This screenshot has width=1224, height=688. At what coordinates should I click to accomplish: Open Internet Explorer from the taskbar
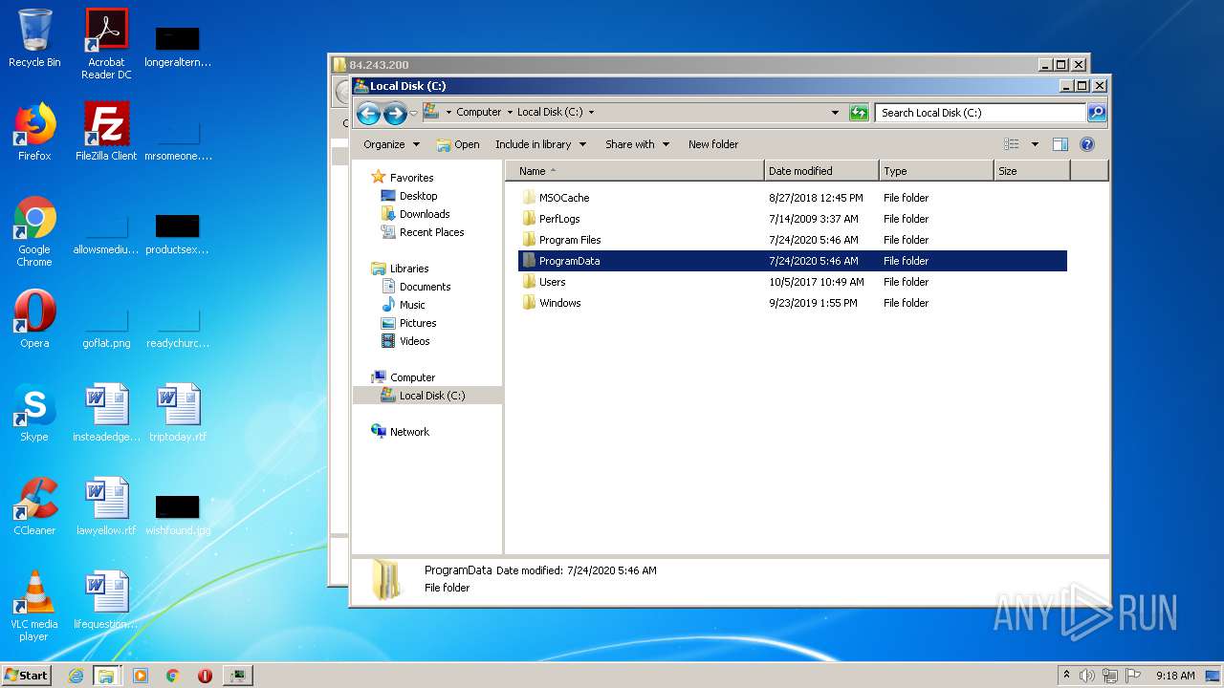click(76, 676)
